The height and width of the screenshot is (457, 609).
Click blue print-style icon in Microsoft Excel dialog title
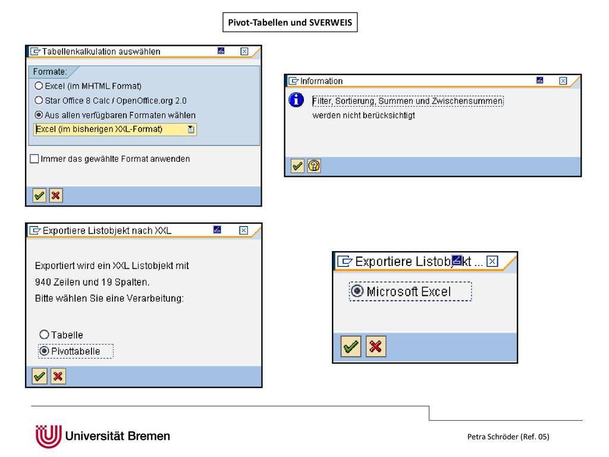pos(457,260)
